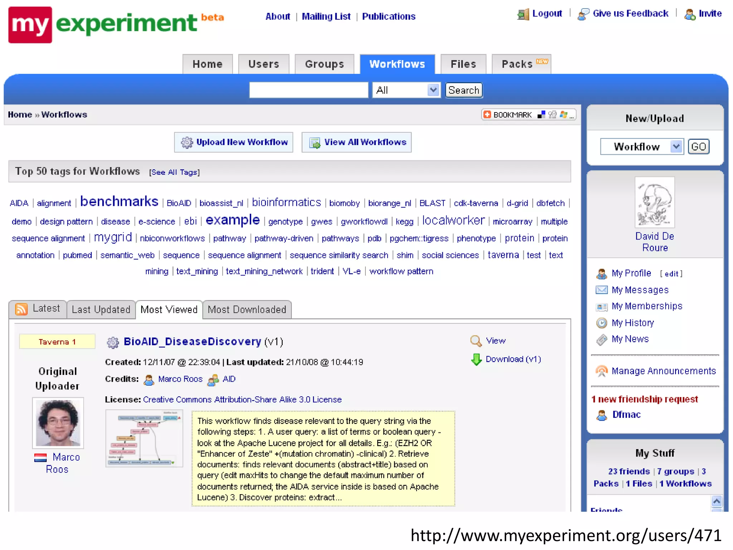Viewport: 733px width, 550px height.
Task: Click the bioinformatics tag
Action: 287,202
